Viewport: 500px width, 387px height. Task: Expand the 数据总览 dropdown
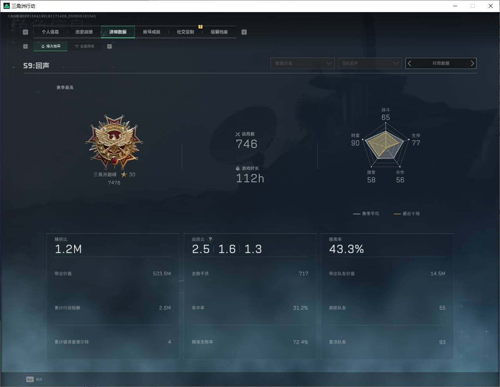point(303,63)
